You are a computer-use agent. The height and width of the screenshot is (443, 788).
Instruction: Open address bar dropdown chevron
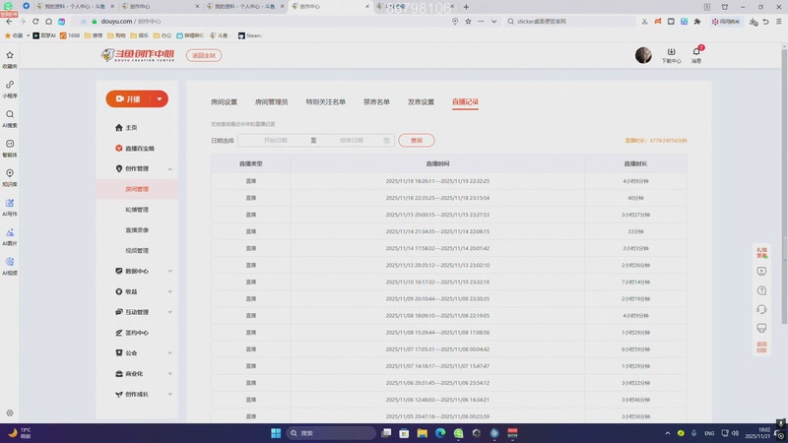494,21
